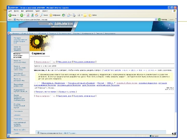This screenshot has width=187, height=140.
Task: Click the Россия subject link
Action: tap(101, 83)
